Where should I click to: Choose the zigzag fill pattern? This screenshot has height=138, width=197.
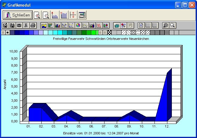point(138,32)
